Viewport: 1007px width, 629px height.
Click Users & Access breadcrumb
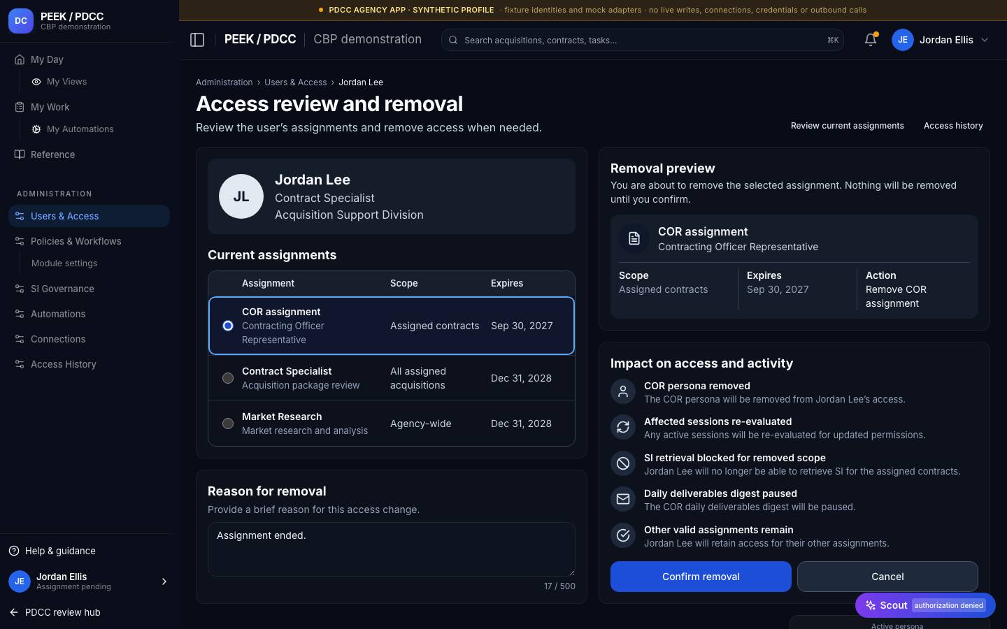tap(295, 82)
